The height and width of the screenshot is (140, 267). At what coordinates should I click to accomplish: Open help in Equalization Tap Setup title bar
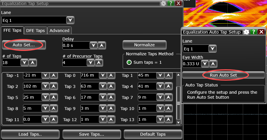171,3
